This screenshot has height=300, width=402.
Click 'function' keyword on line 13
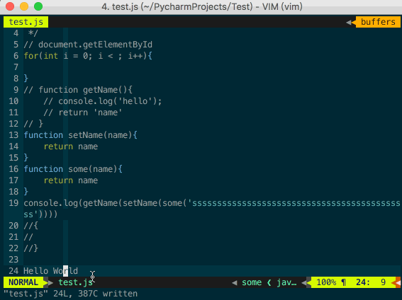[43, 135]
